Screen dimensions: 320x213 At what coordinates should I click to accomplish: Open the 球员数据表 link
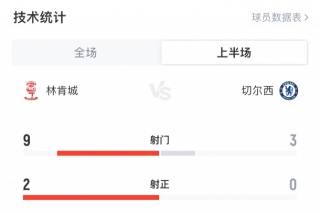(277, 18)
